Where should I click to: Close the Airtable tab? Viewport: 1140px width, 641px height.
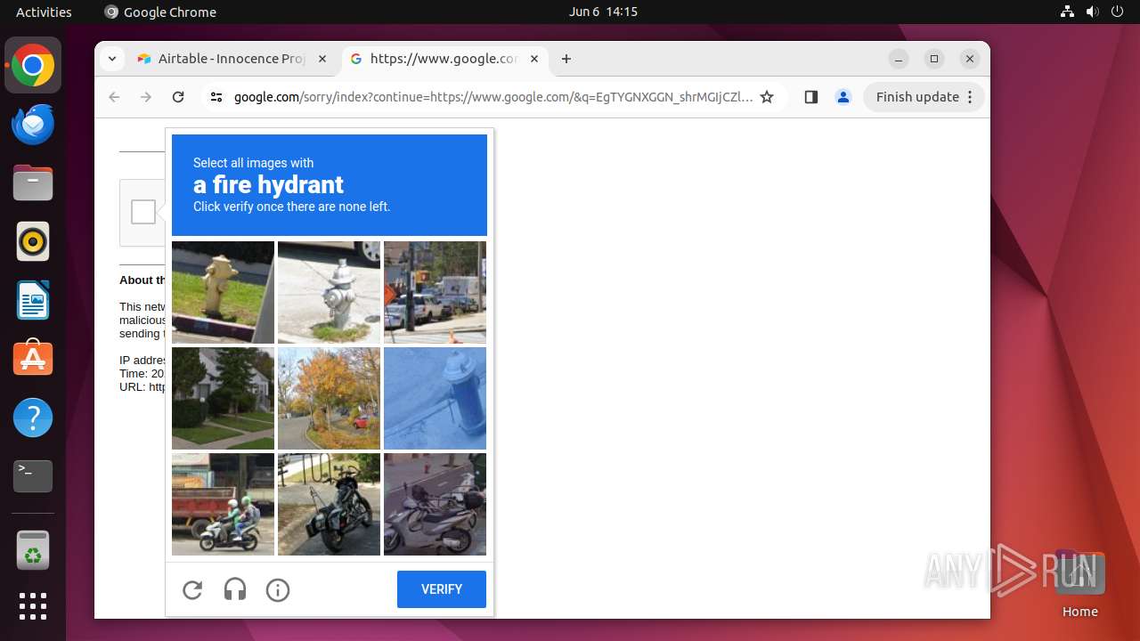(322, 59)
